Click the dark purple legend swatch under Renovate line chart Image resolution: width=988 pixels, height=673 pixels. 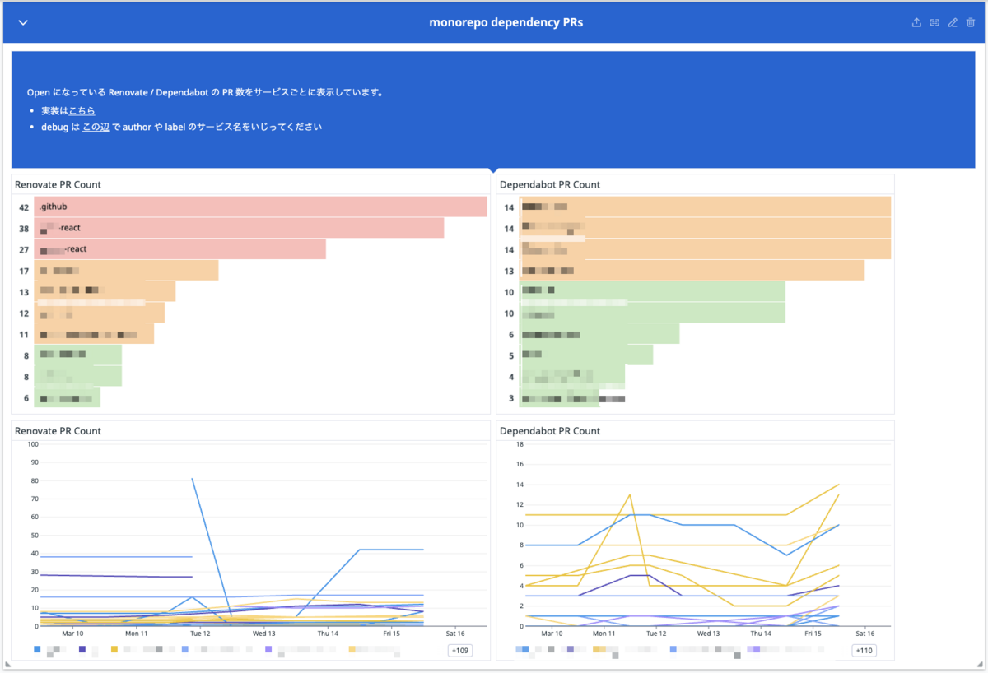[x=82, y=650]
